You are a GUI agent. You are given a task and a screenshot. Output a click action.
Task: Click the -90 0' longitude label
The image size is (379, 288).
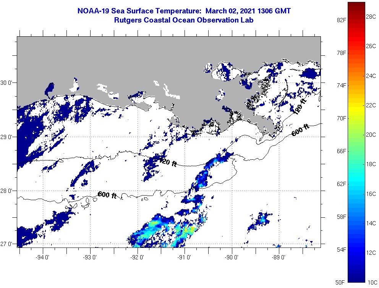point(232,257)
